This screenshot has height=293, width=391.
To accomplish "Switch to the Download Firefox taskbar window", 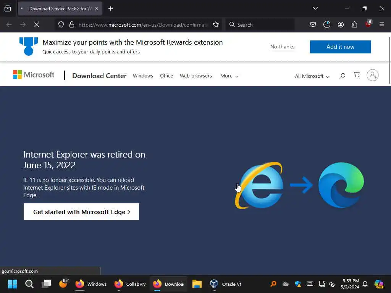I will (x=168, y=284).
